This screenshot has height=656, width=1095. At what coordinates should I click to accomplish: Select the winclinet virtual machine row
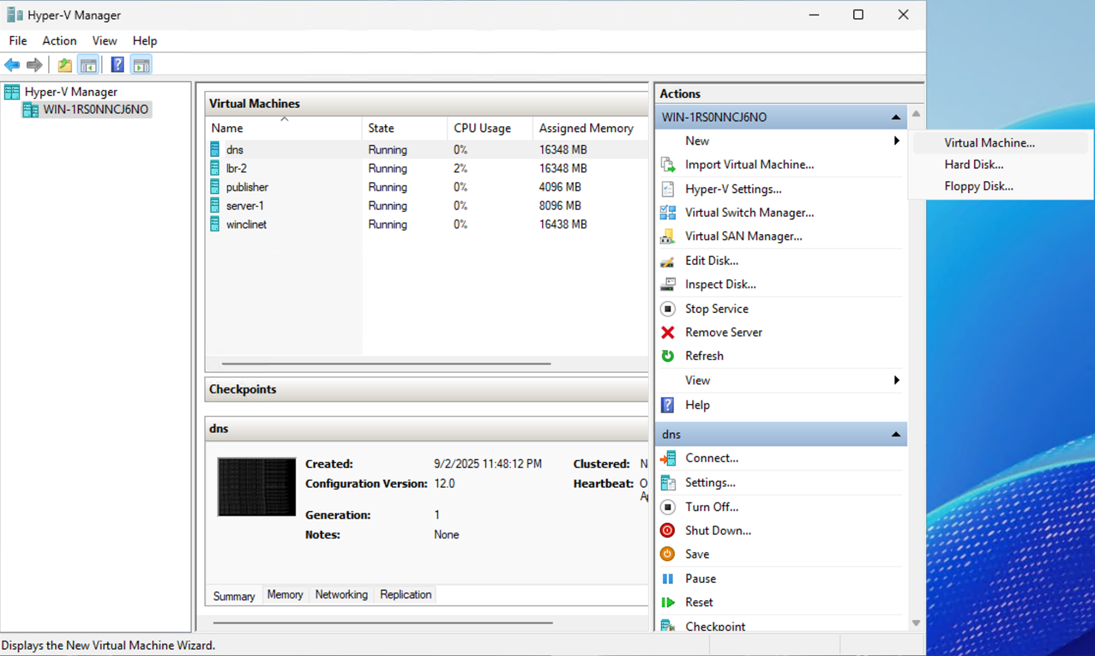(x=427, y=225)
